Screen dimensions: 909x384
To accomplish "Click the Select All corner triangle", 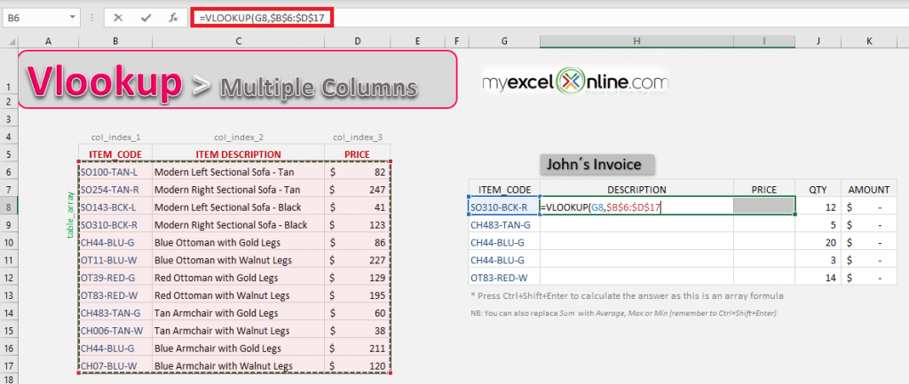I will pyautogui.click(x=9, y=41).
